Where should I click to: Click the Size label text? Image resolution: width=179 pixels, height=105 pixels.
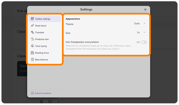pos(68,33)
